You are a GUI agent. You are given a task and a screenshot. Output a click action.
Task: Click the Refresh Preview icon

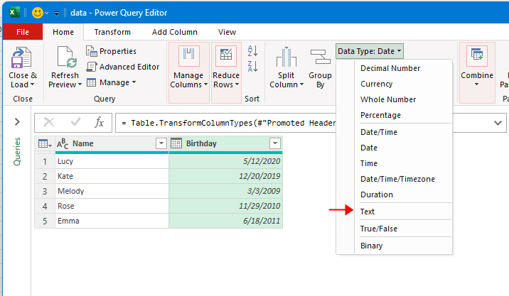(x=65, y=57)
